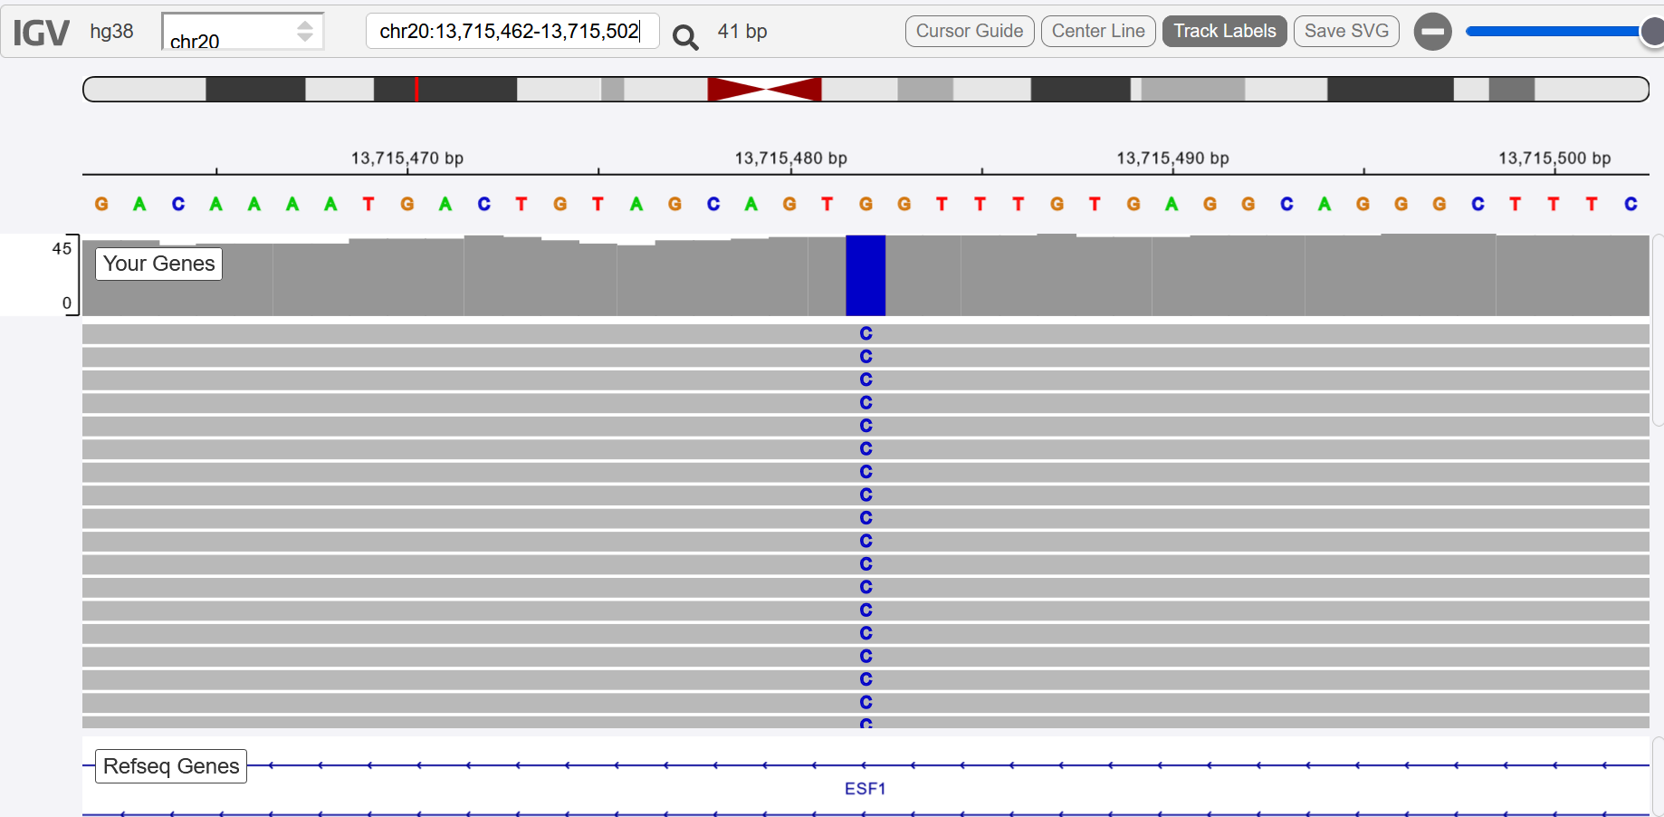Save the view with Save SVG
The width and height of the screenshot is (1664, 817).
1345,32
